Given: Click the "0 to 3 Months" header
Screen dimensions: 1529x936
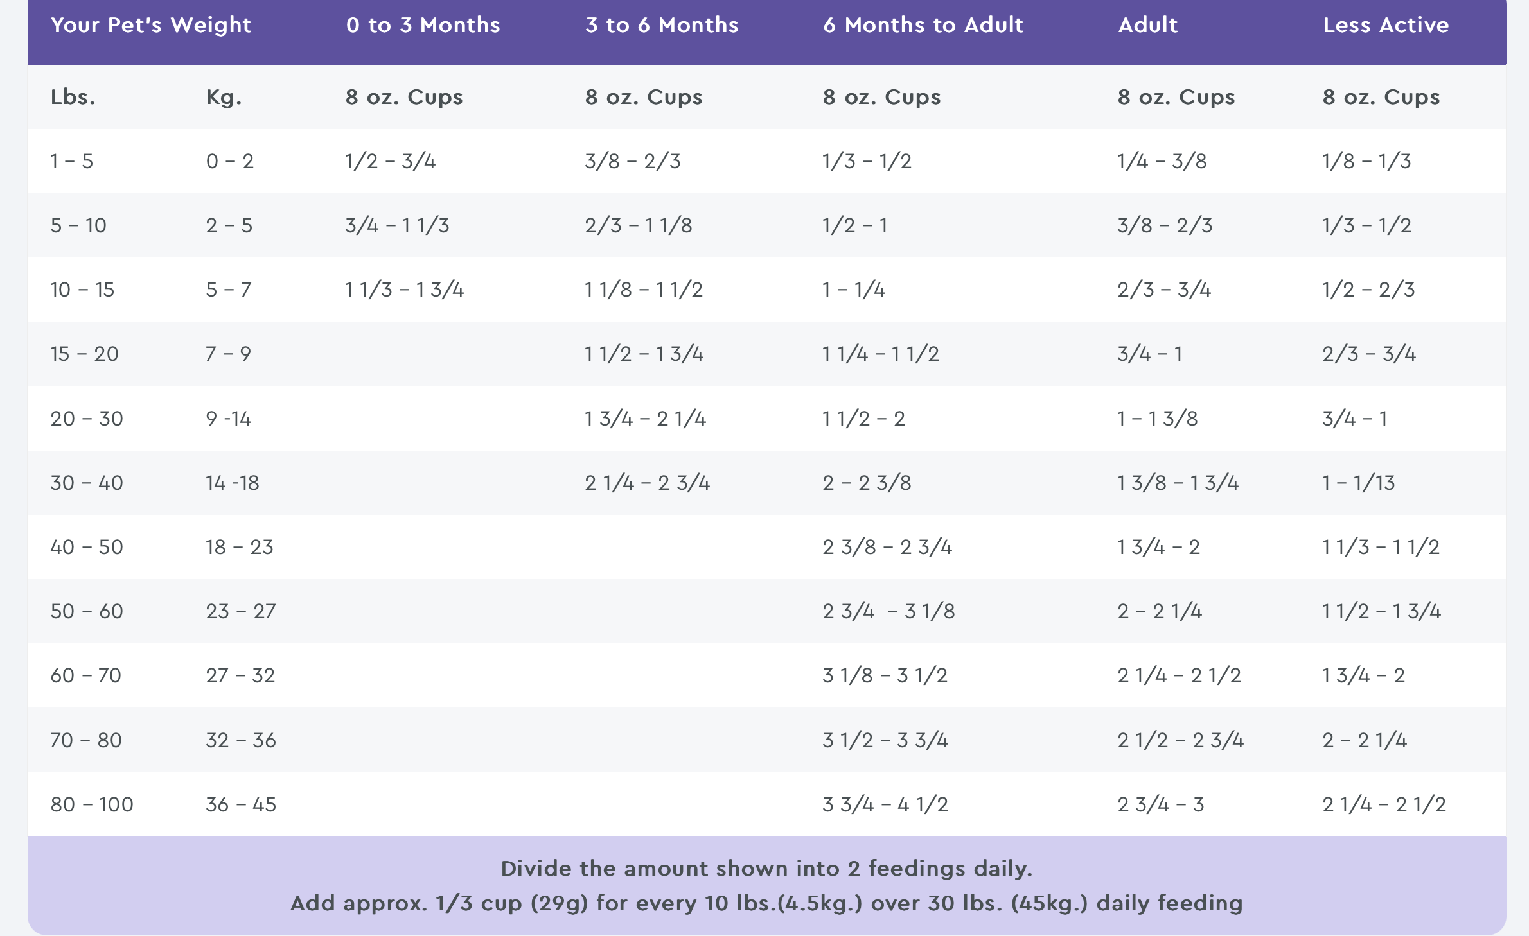Looking at the screenshot, I should tap(423, 25).
